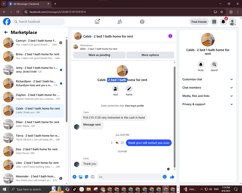Viewport: 242px width, 193px height.
Task: Open a new browser tab
Action: 55,4
